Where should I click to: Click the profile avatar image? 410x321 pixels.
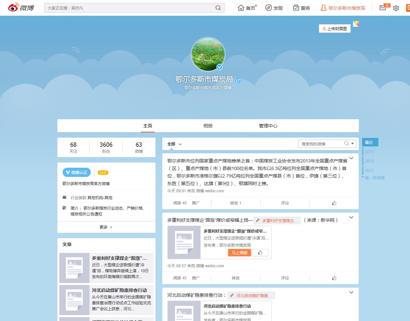208,54
